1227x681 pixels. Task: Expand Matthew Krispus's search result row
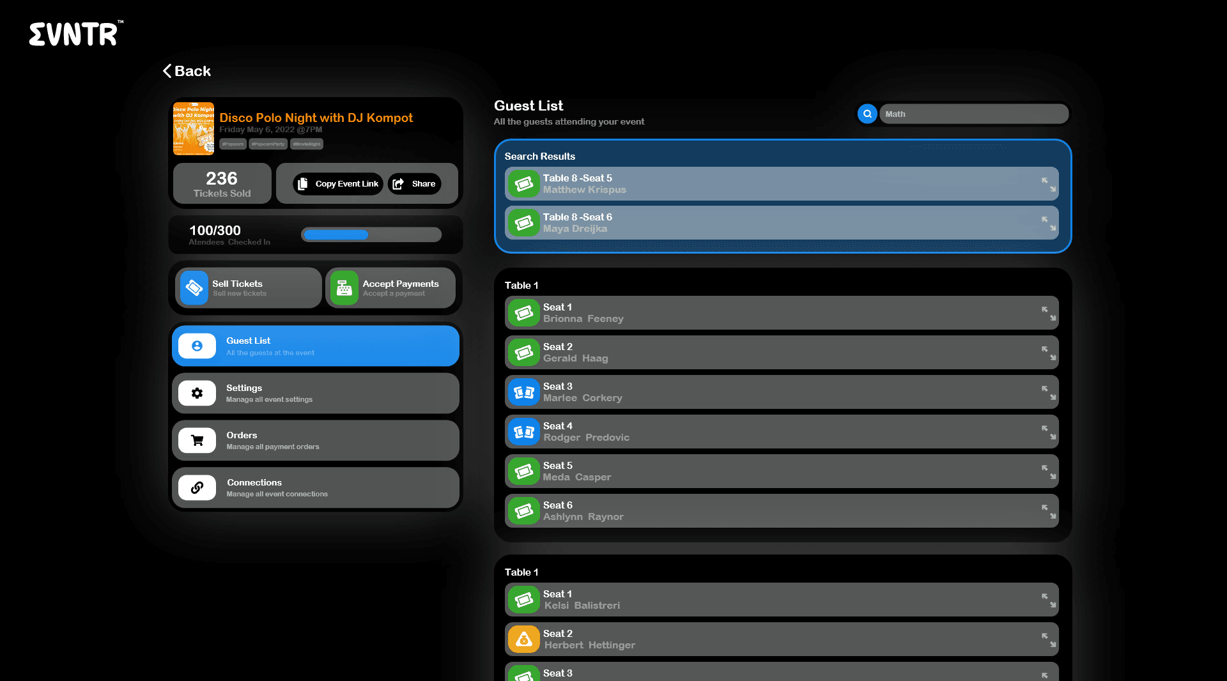[x=1048, y=183]
